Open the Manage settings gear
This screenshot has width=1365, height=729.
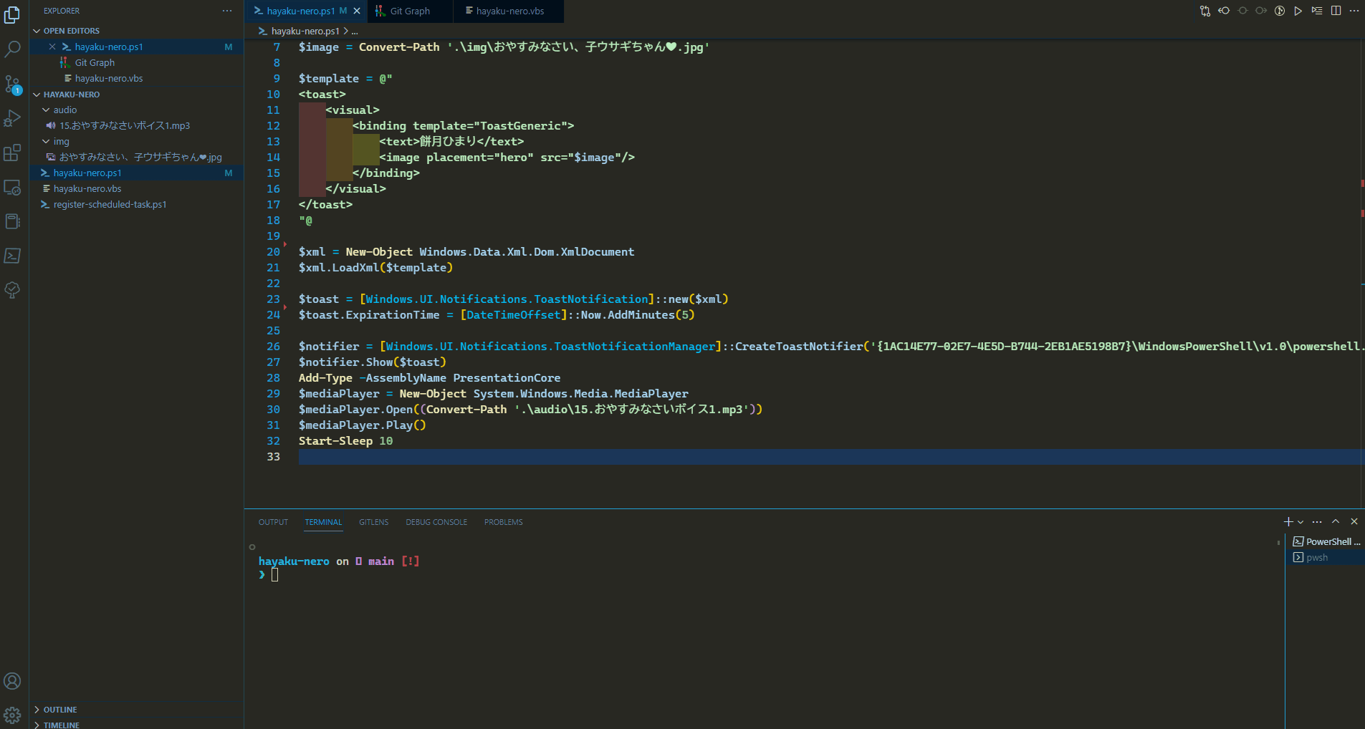pyautogui.click(x=13, y=715)
